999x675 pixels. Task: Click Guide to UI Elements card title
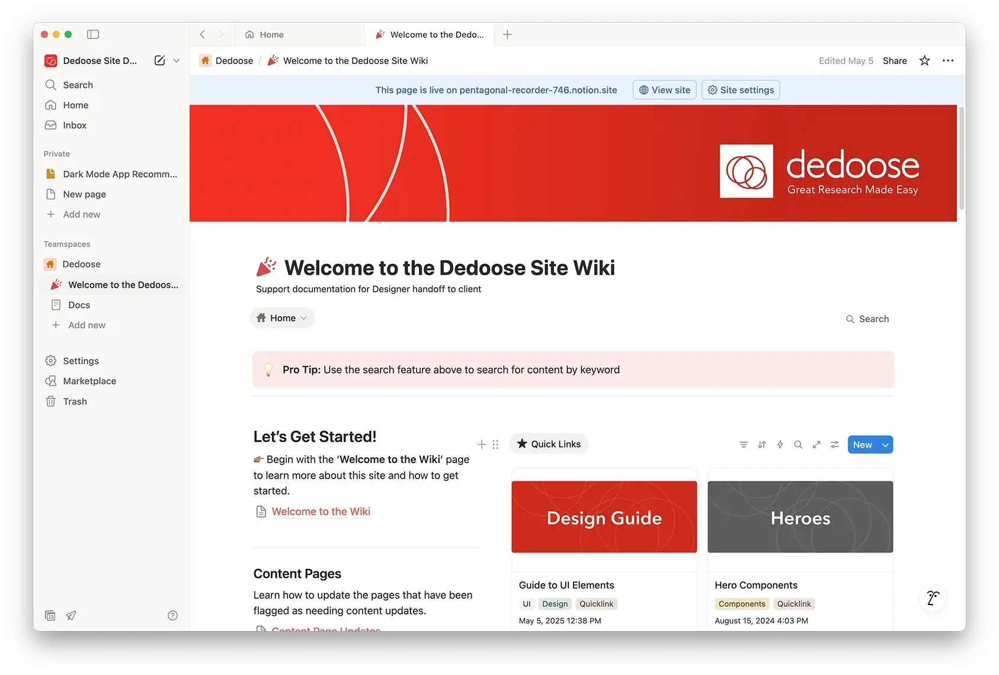(x=566, y=585)
